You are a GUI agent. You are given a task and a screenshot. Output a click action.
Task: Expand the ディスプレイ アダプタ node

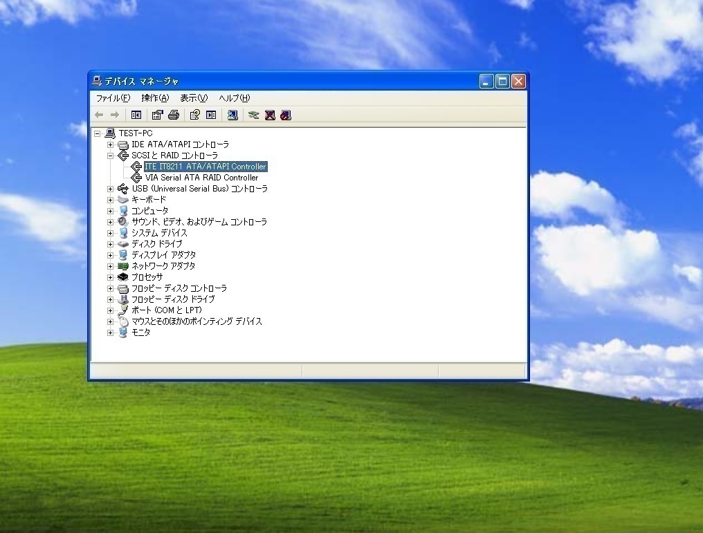click(x=110, y=255)
